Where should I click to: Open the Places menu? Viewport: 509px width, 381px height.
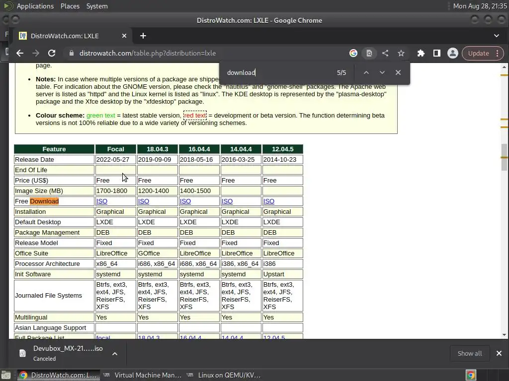pos(70,6)
